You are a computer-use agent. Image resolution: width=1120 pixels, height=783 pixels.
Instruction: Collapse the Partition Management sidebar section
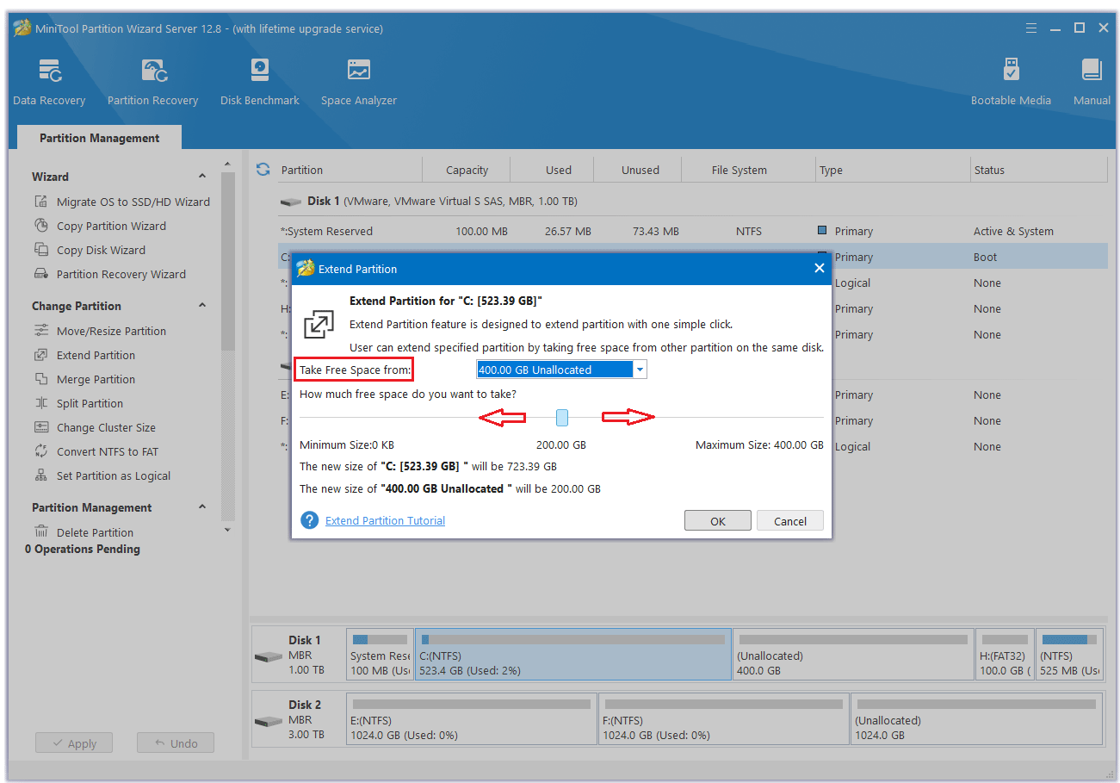tap(202, 507)
